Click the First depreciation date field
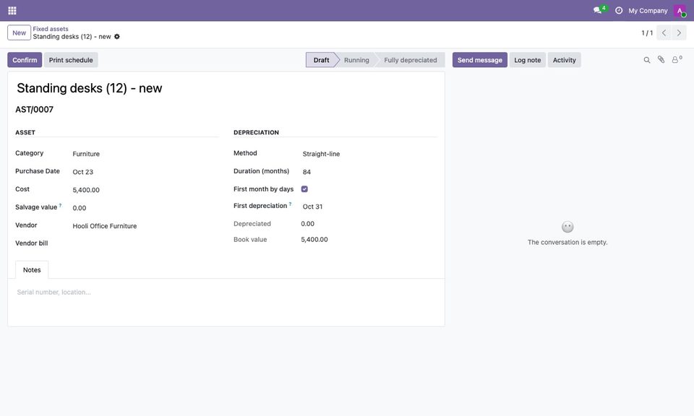This screenshot has height=416, width=694. [x=369, y=207]
